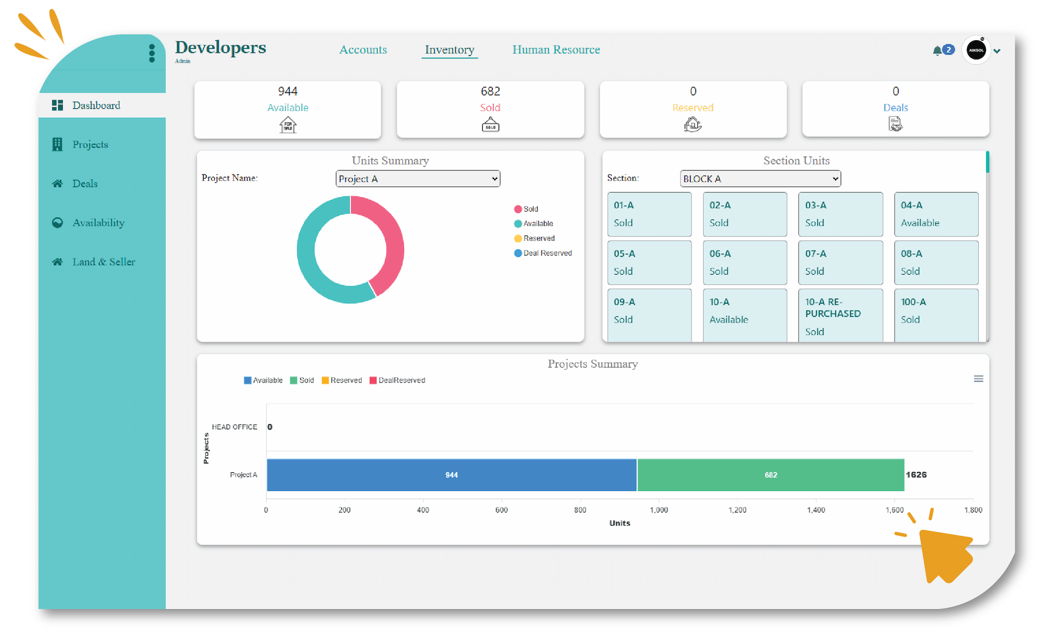Click the notification bell icon
This screenshot has height=634, width=1057.
tap(937, 51)
